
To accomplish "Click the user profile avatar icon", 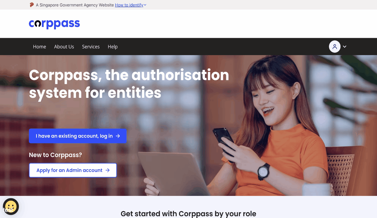I will click(335, 47).
